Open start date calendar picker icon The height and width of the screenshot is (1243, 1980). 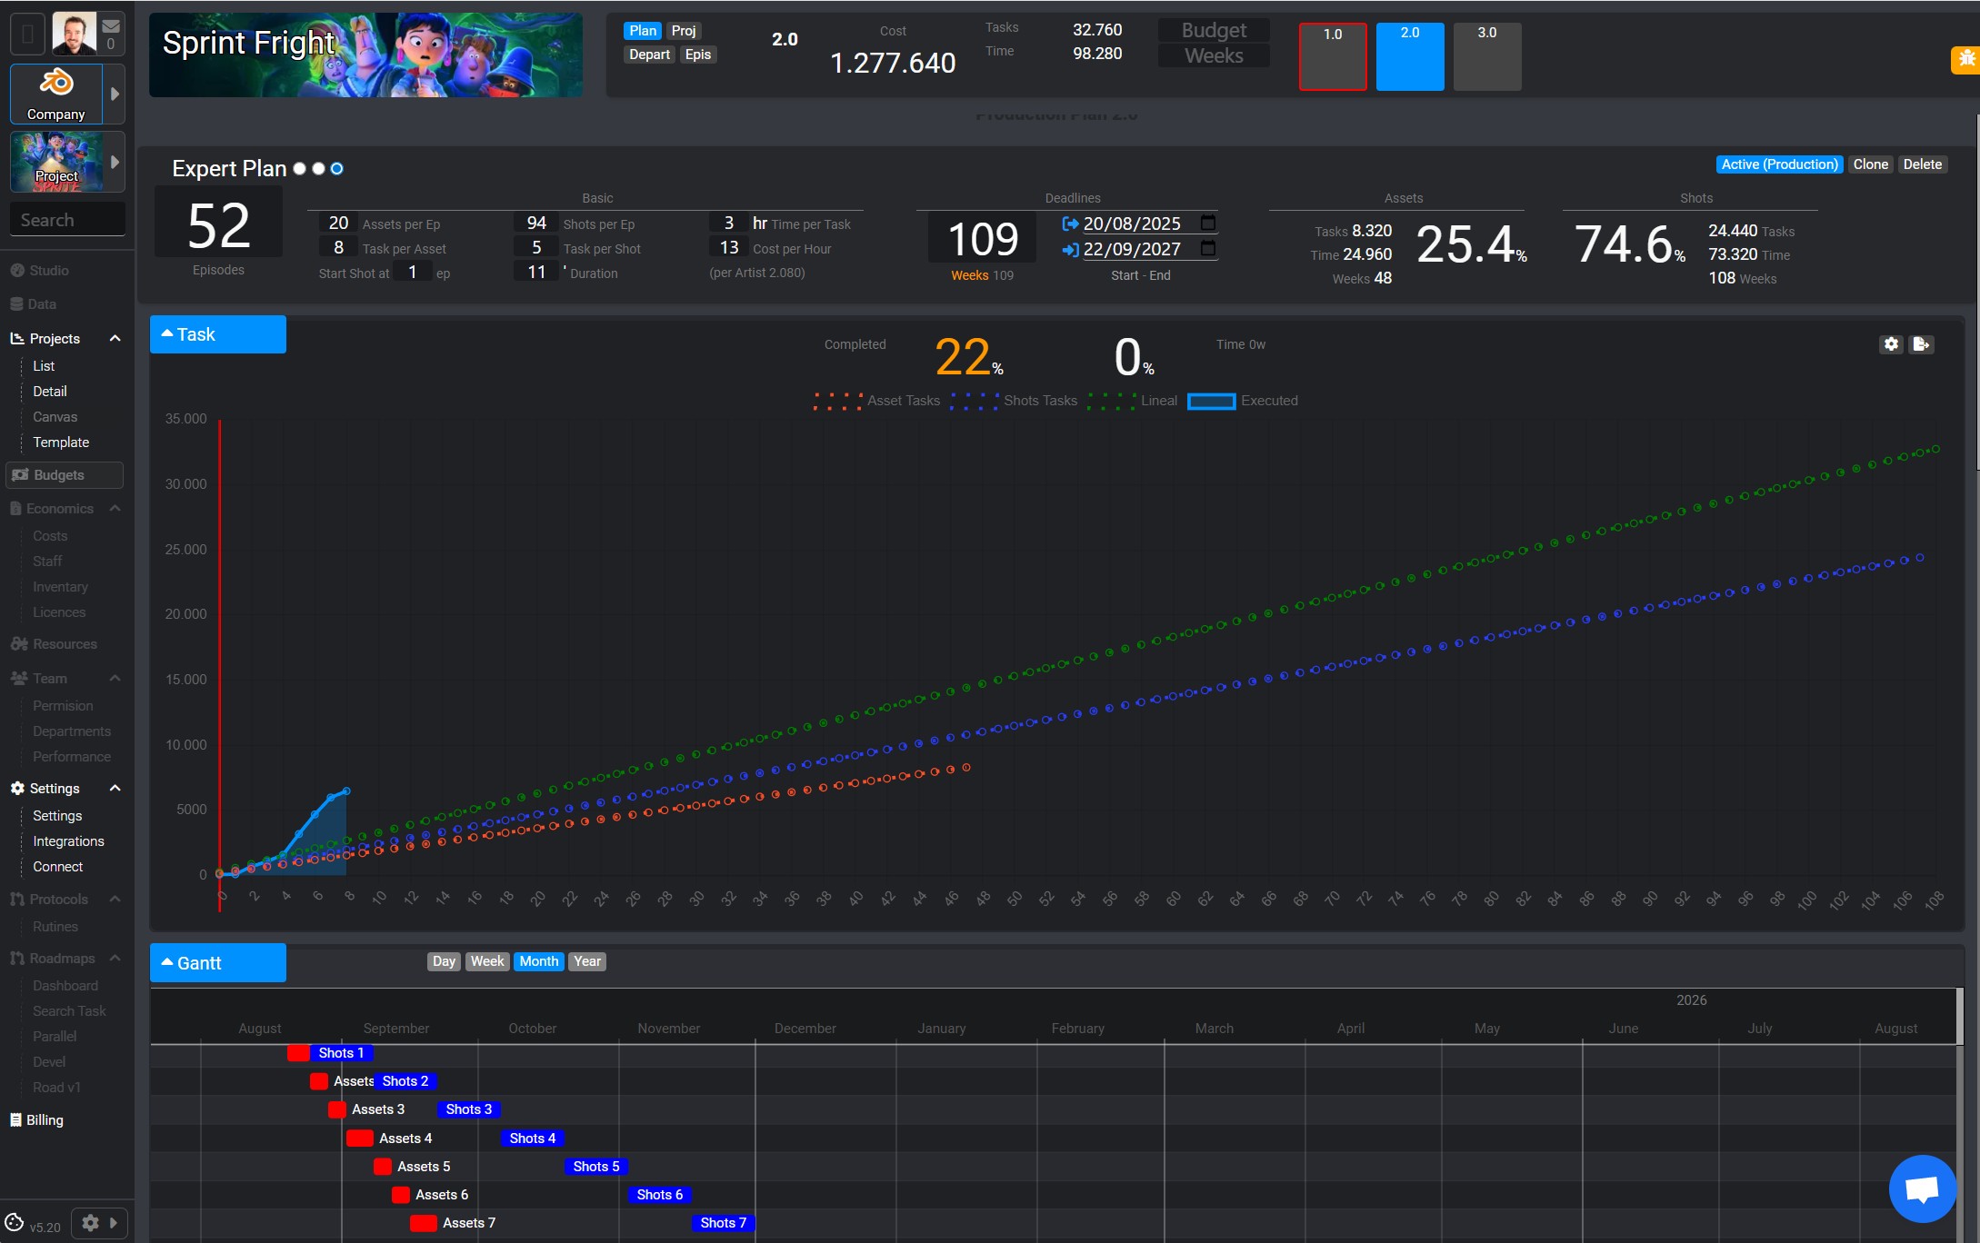pyautogui.click(x=1207, y=224)
